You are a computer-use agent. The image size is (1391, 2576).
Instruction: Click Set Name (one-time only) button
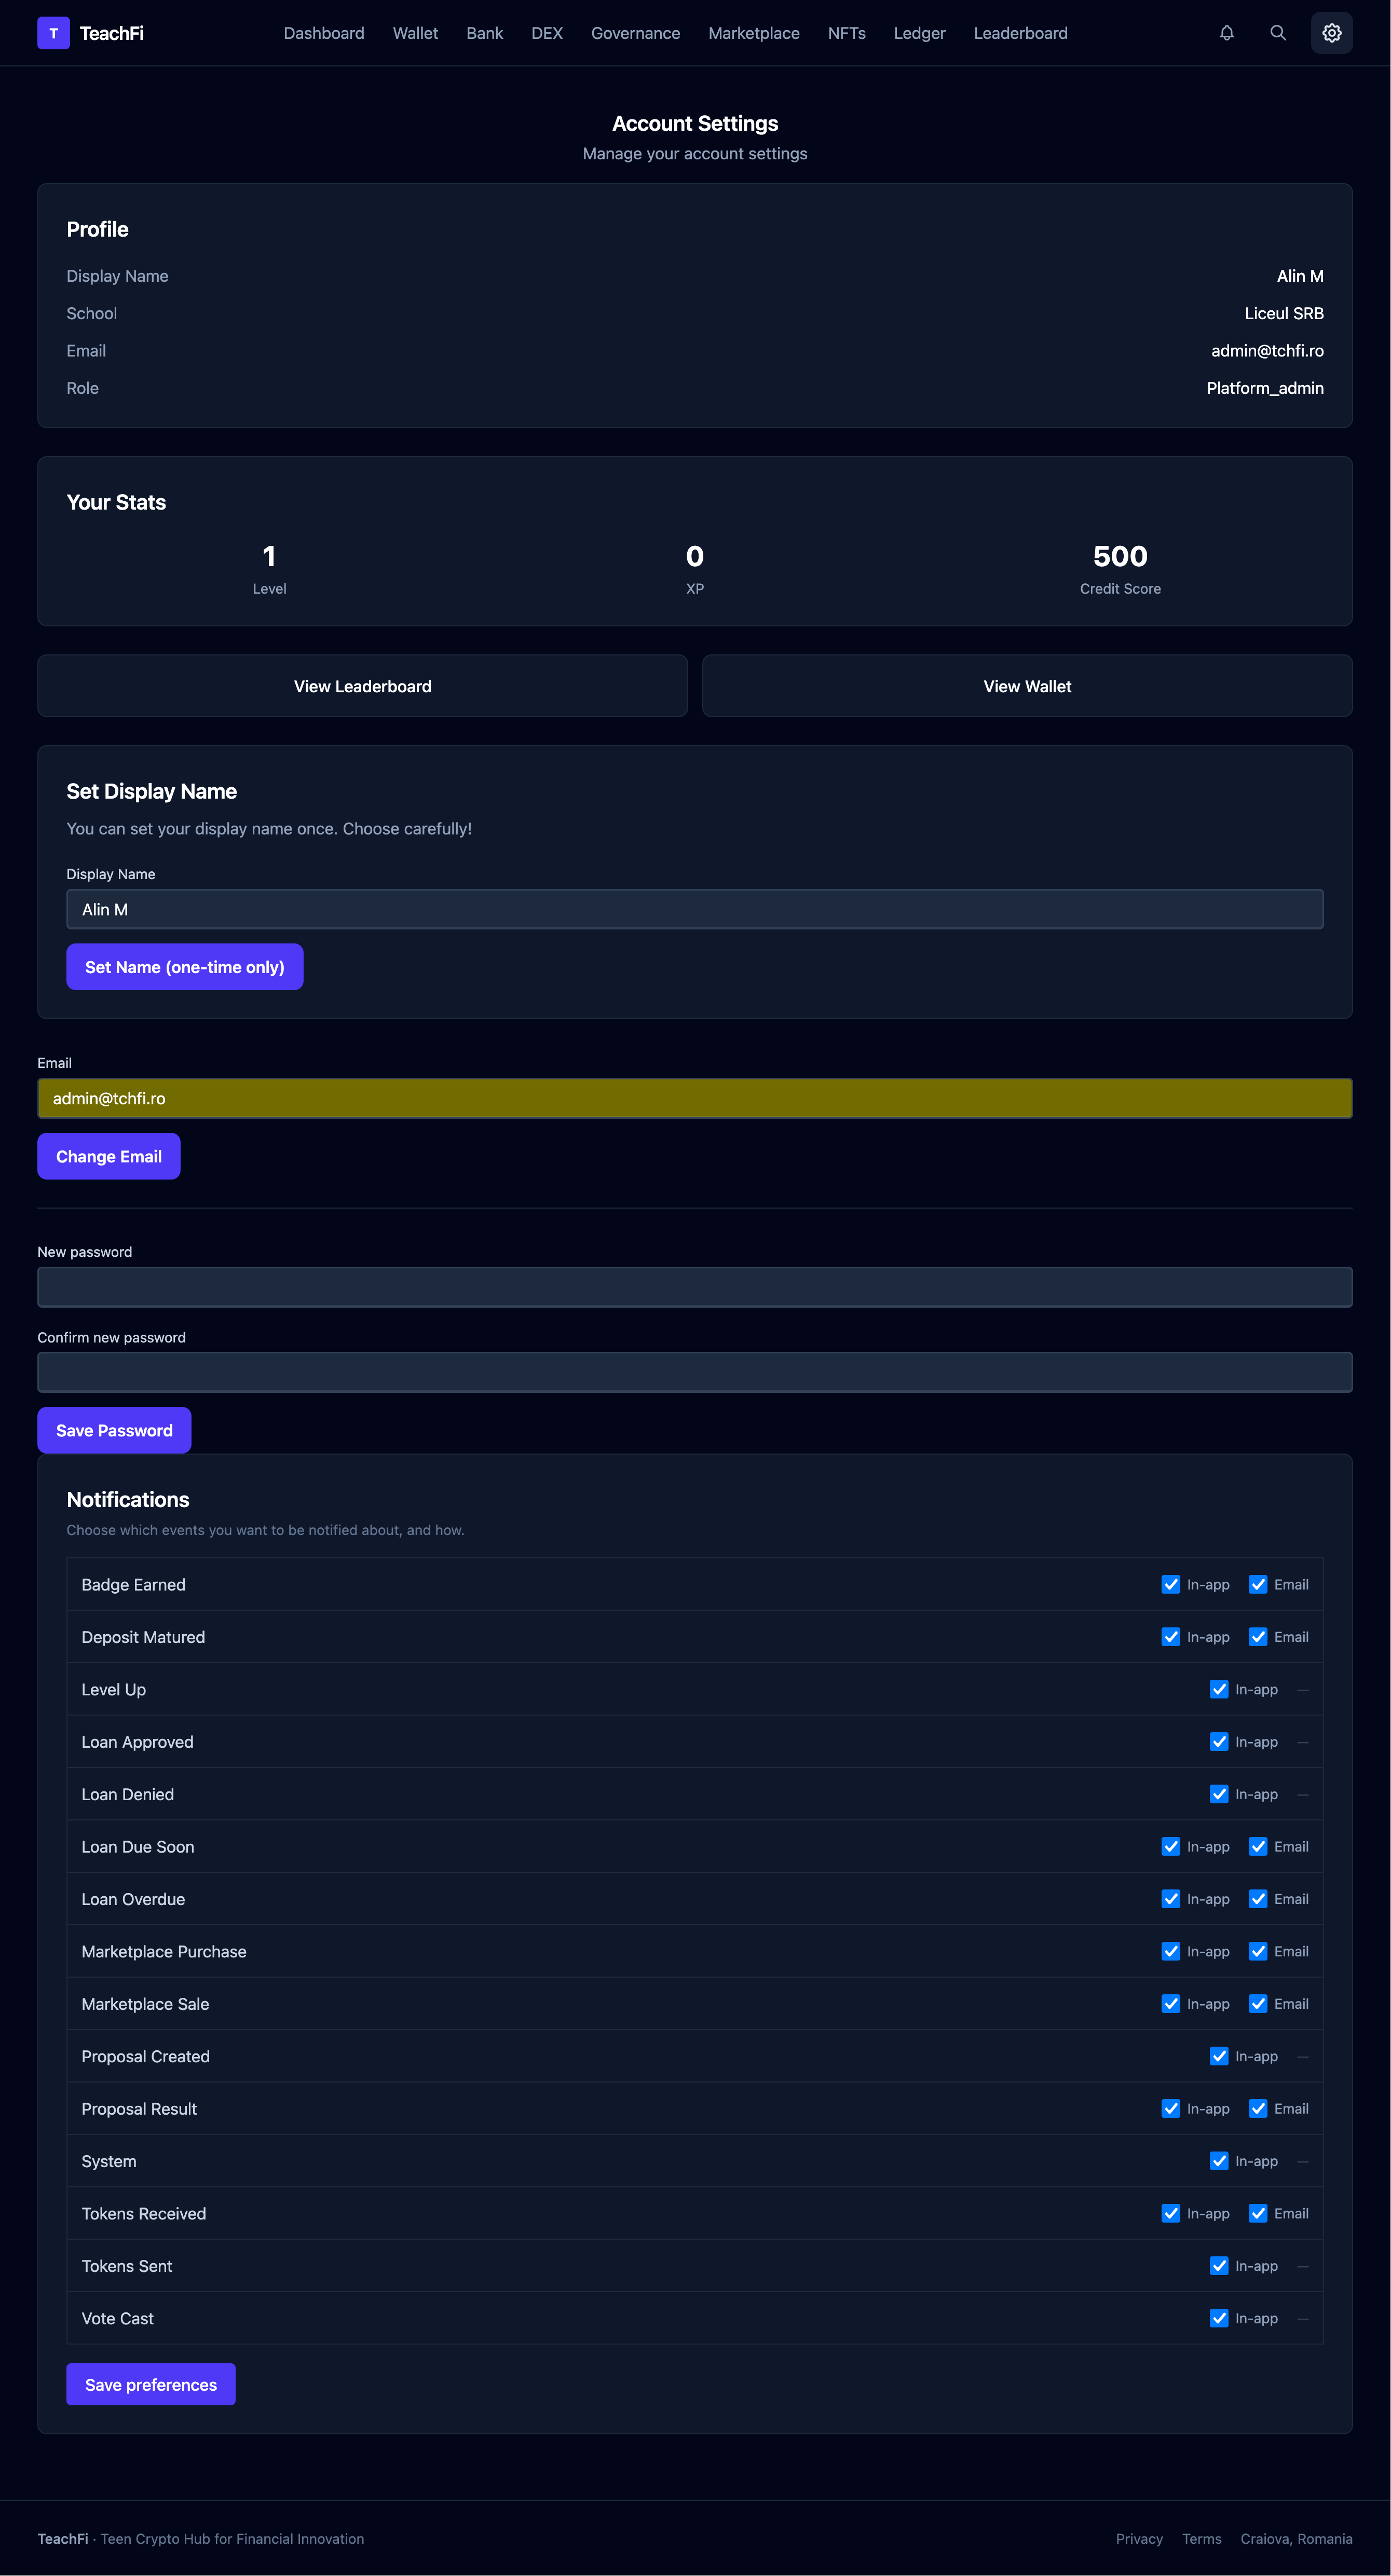[x=184, y=967]
